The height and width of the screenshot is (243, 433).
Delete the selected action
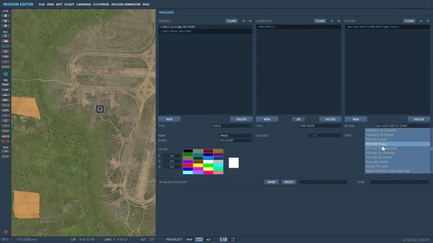pos(419,119)
